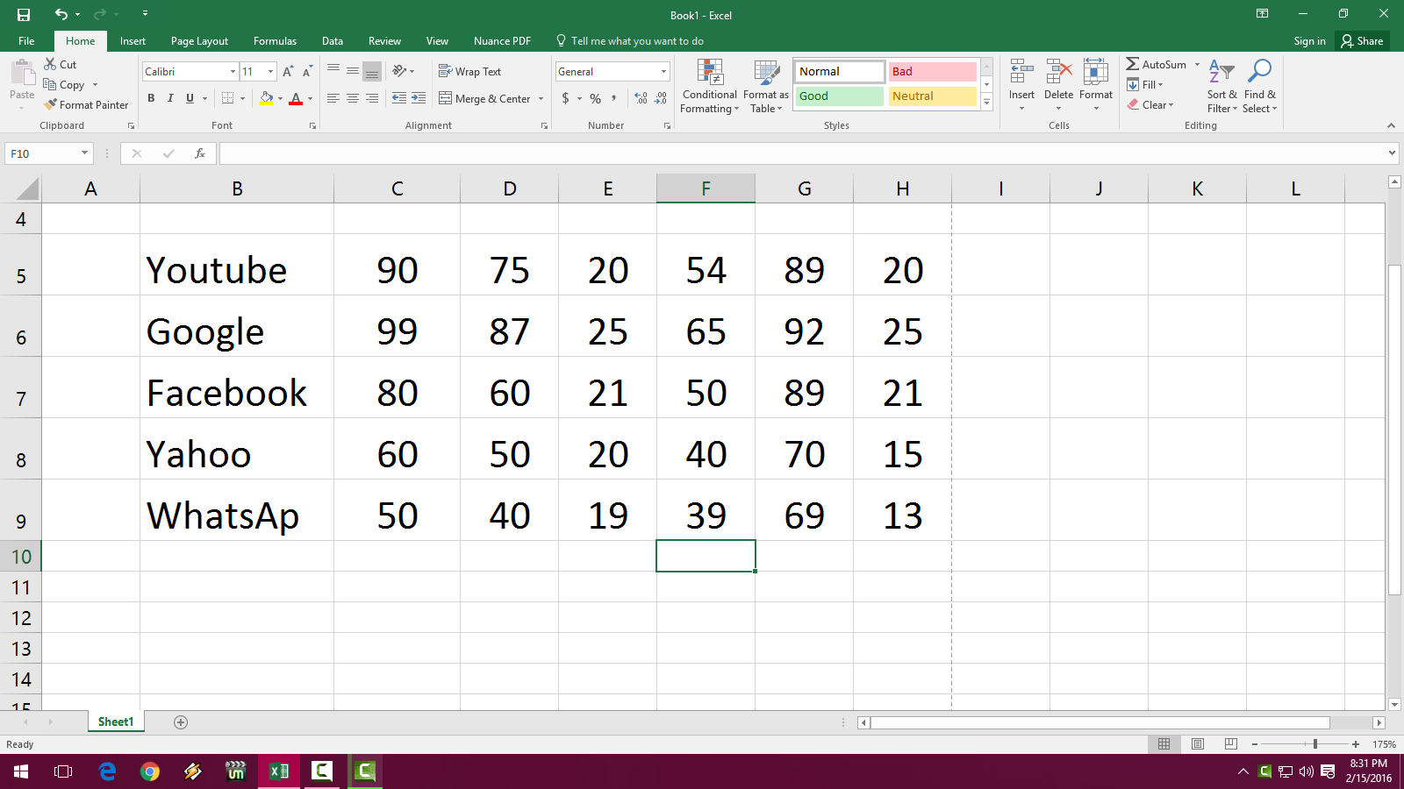The width and height of the screenshot is (1404, 789).
Task: Expand the cell Styles gallery
Action: click(987, 103)
